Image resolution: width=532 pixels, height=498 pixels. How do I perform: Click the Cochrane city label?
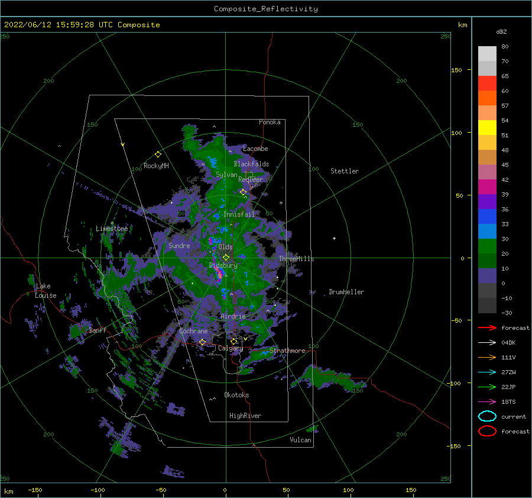click(193, 331)
